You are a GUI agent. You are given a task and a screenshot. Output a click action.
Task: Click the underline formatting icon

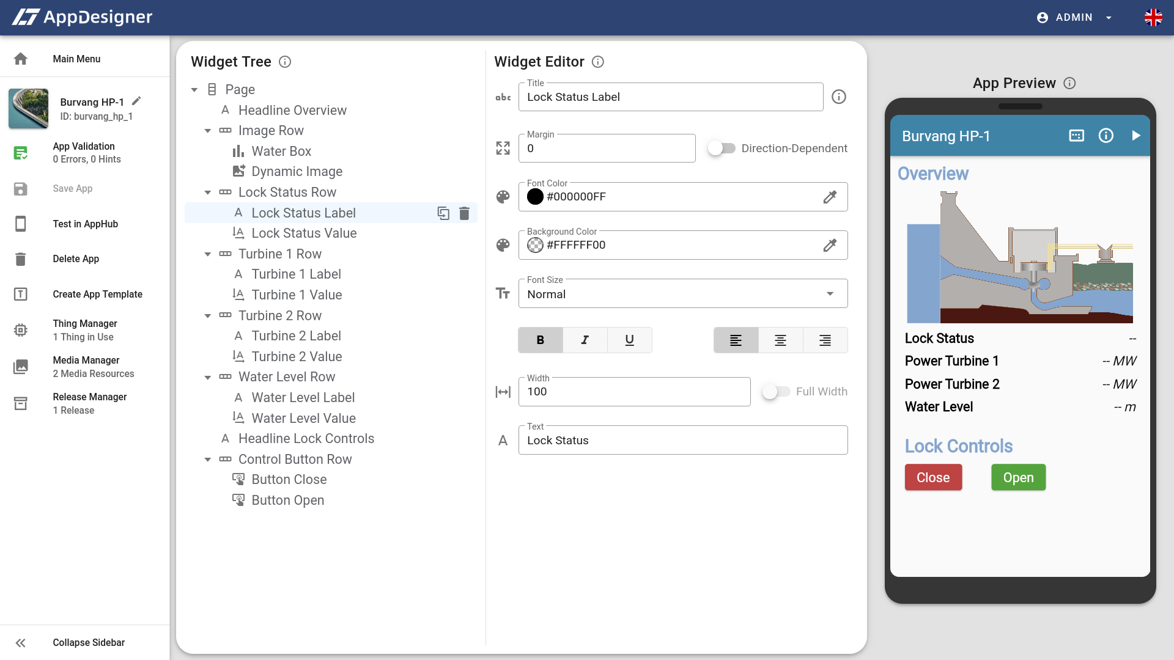point(630,340)
